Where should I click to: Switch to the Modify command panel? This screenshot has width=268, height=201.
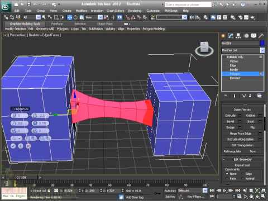click(x=231, y=36)
